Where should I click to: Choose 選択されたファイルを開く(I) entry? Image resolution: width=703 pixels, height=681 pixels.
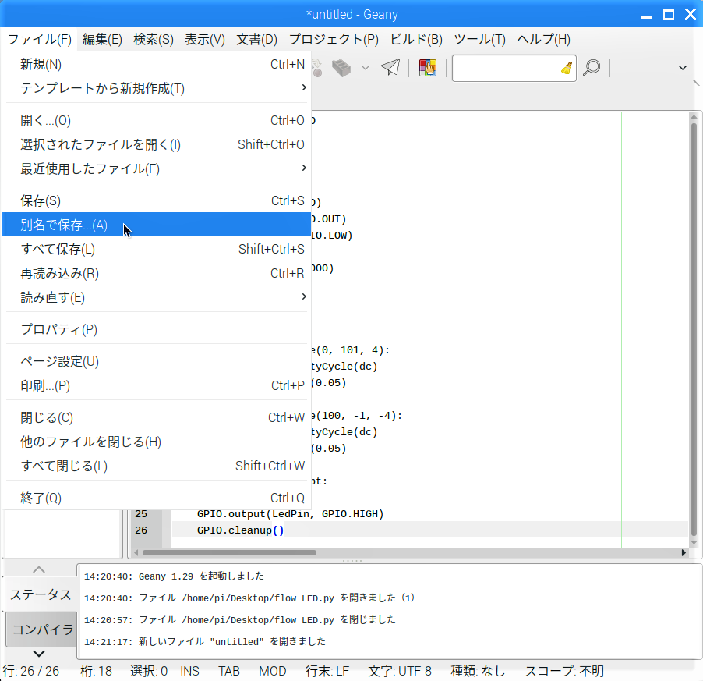[x=157, y=144]
